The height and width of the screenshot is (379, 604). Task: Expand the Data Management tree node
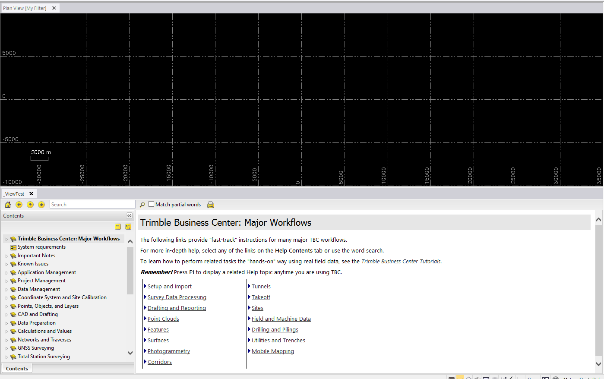(6, 290)
